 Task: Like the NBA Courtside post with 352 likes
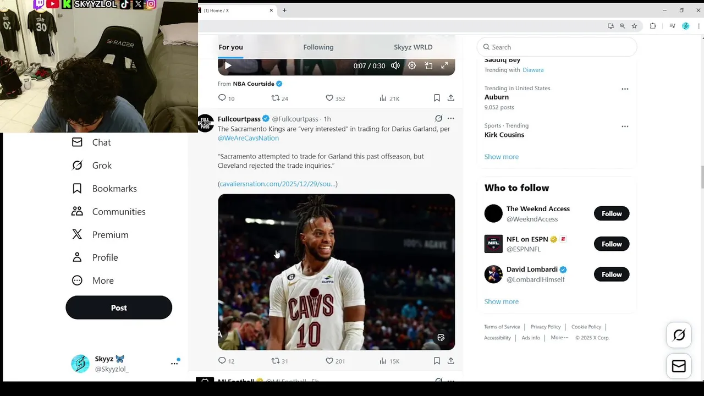click(x=335, y=98)
